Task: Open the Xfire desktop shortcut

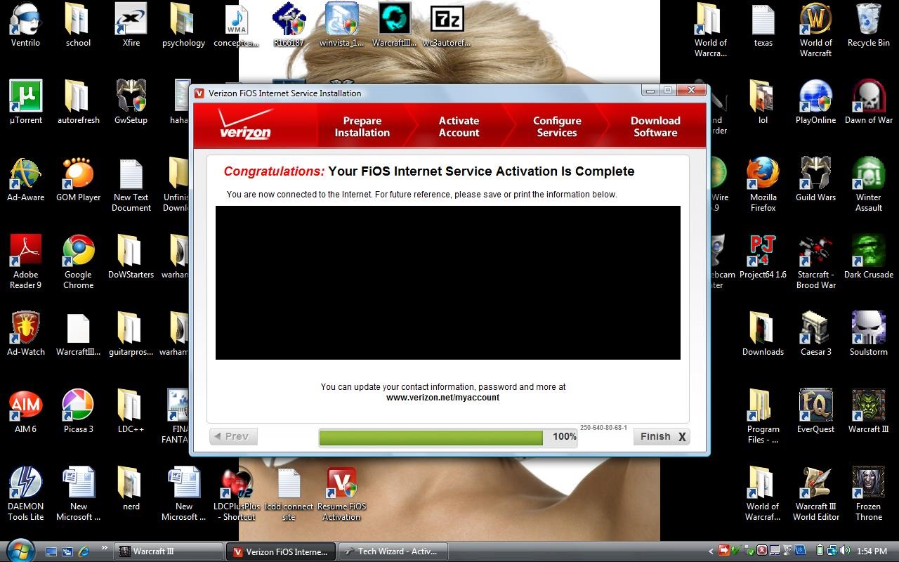Action: coord(131,26)
